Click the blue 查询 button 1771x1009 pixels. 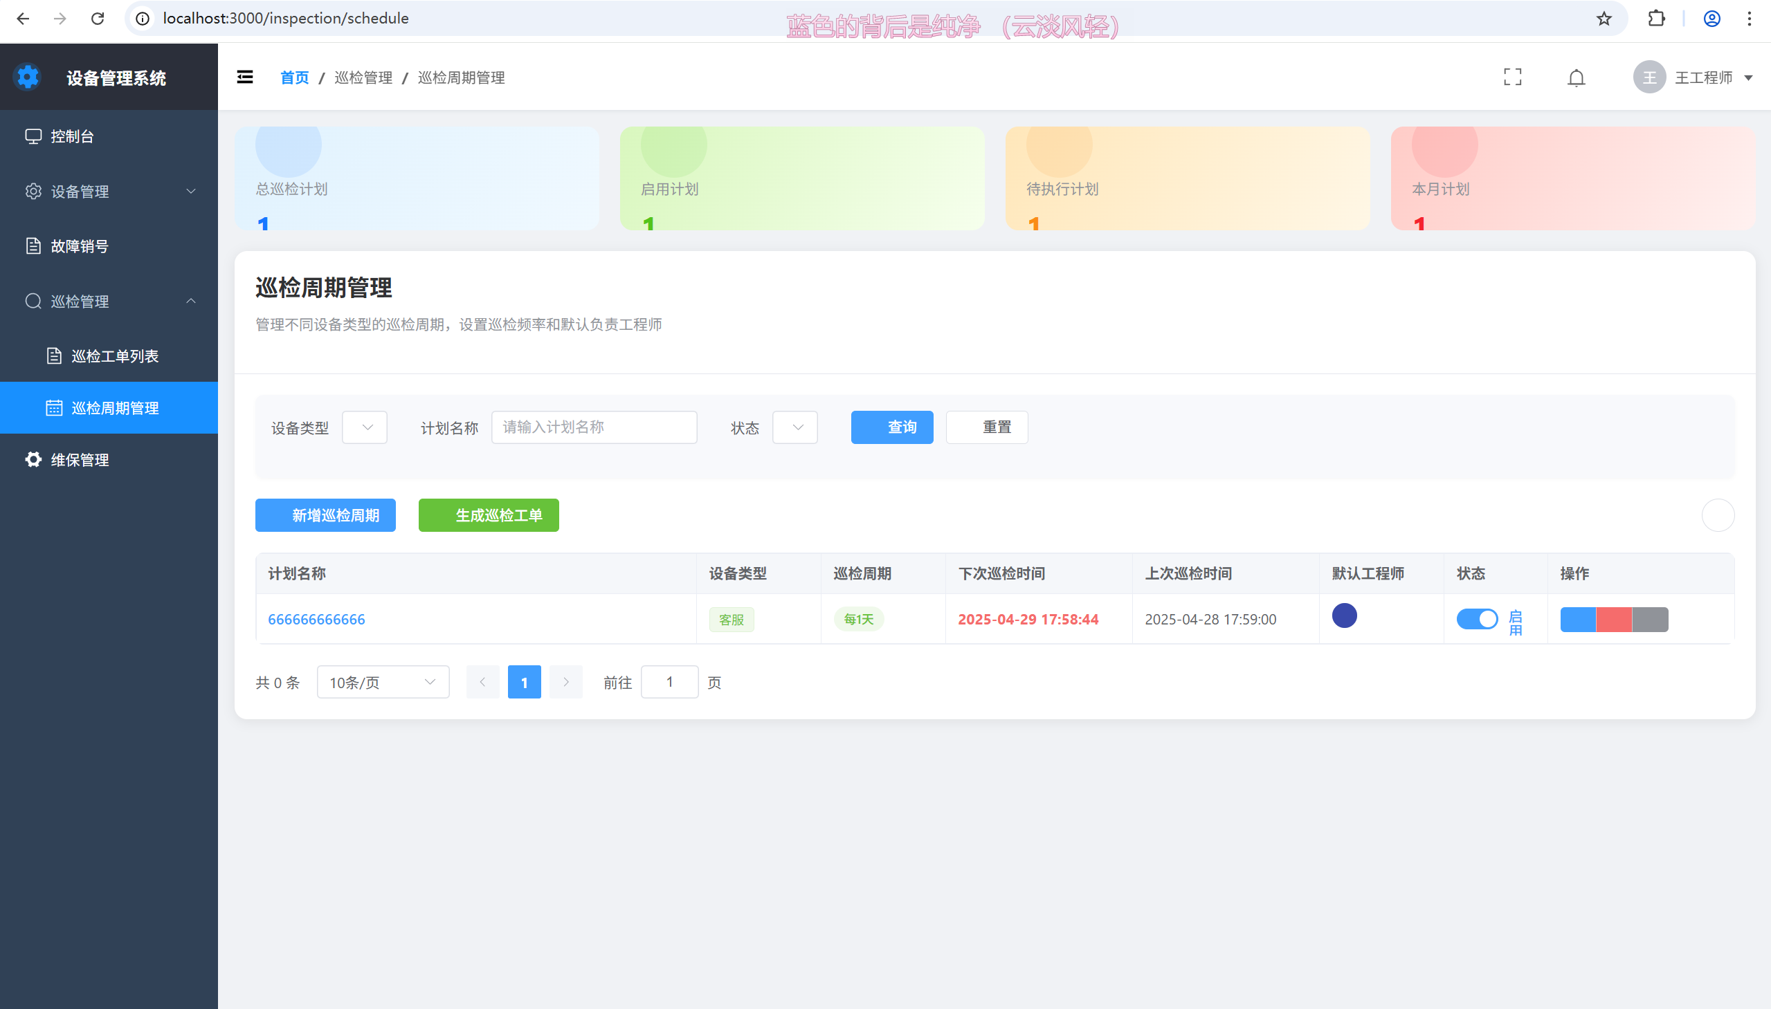(892, 427)
